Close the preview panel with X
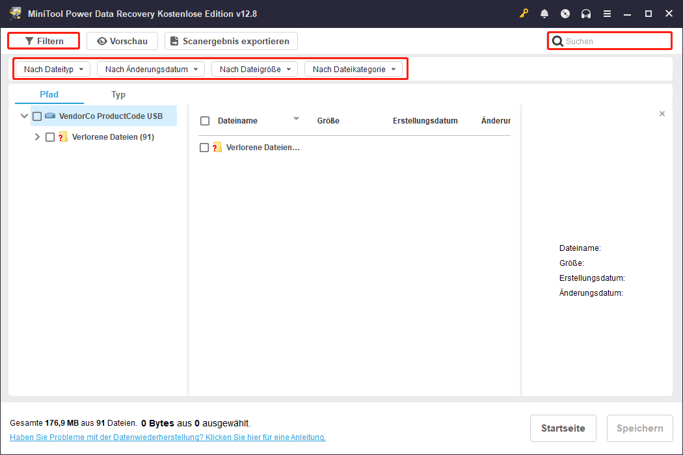 [662, 114]
